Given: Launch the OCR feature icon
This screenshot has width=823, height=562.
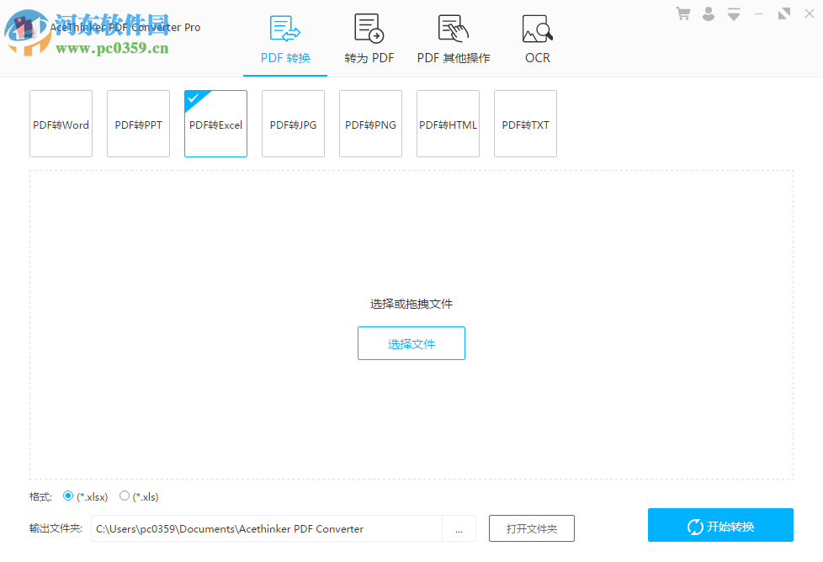Looking at the screenshot, I should (537, 28).
